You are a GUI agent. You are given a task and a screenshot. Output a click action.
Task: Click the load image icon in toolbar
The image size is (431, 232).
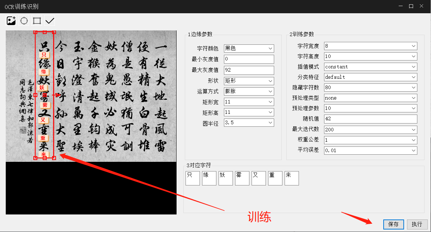coord(11,21)
